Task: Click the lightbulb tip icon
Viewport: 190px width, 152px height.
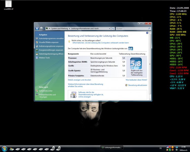Action: pos(69,42)
